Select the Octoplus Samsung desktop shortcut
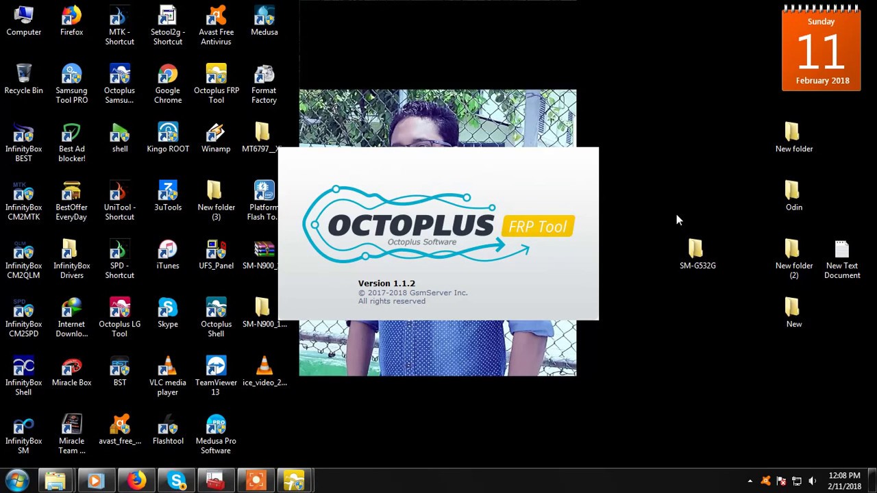Image resolution: width=877 pixels, height=493 pixels. (119, 85)
